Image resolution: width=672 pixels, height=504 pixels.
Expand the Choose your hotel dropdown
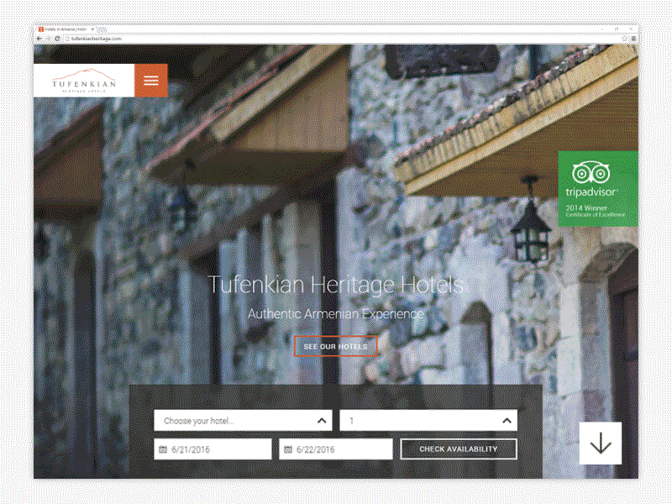243,421
